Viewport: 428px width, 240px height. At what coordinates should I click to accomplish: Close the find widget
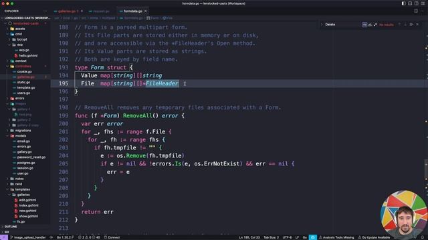point(417,25)
